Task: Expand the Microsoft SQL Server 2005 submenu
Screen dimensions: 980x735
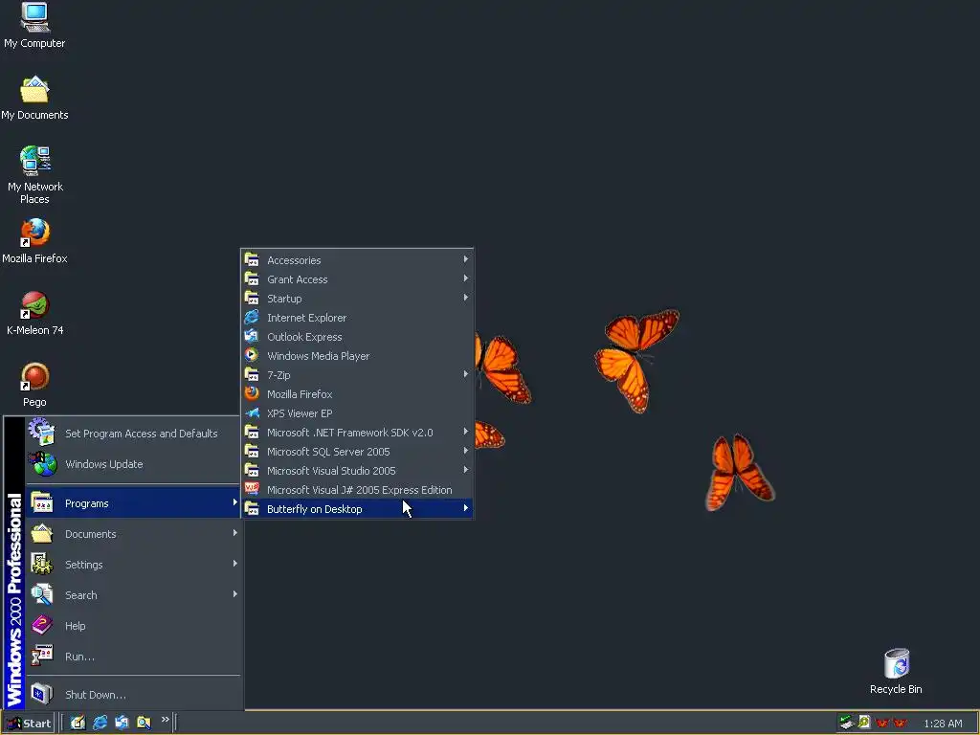Action: pos(357,452)
